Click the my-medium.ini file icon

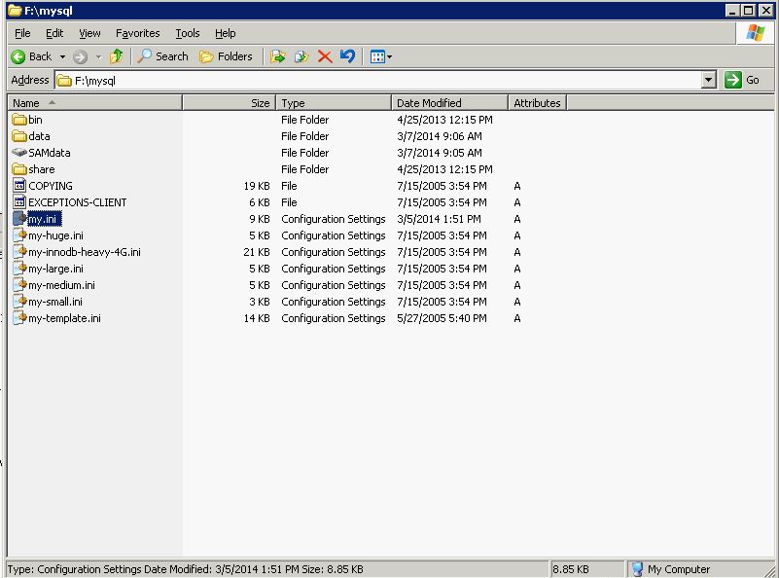click(19, 285)
